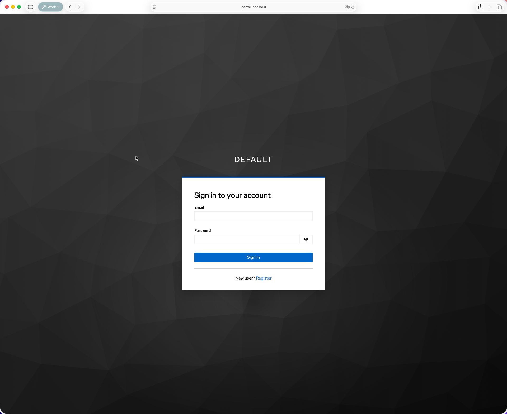Open the translate options in the address bar
507x414 pixels.
[347, 7]
